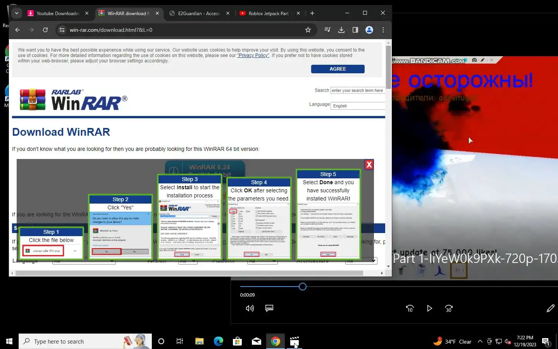Click Step 3 Select Install thumbnail
Screen dimensions: 558x349
pyautogui.click(x=190, y=216)
